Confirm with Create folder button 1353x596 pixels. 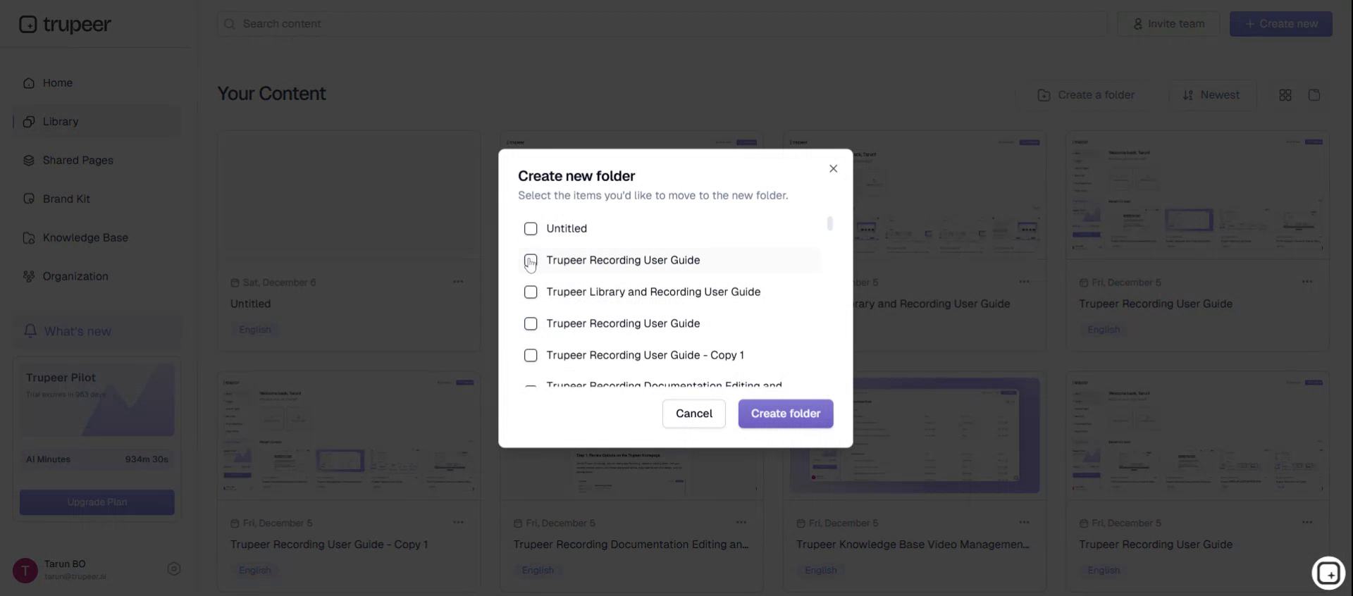786,414
